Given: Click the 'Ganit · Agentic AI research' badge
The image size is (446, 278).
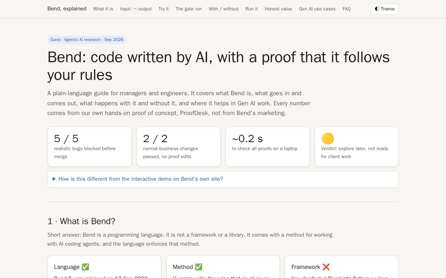Looking at the screenshot, I should click(x=87, y=40).
